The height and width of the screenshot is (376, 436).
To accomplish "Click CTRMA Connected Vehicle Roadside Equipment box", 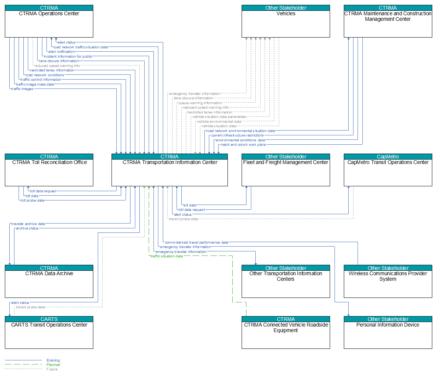I will pos(285,332).
